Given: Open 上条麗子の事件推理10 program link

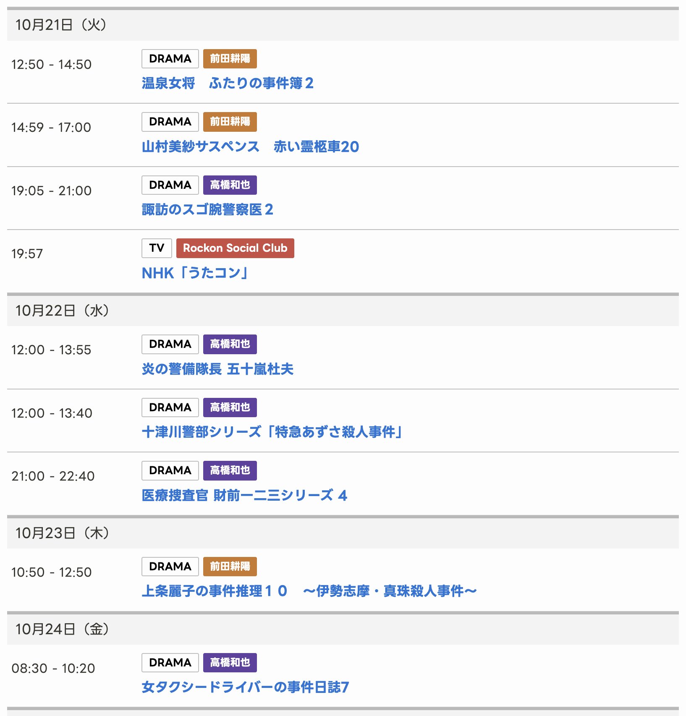Looking at the screenshot, I should [x=309, y=591].
